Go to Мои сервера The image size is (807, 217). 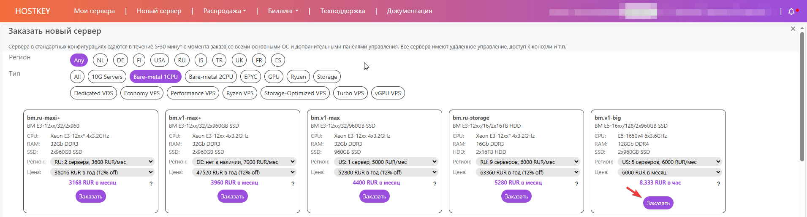click(94, 11)
